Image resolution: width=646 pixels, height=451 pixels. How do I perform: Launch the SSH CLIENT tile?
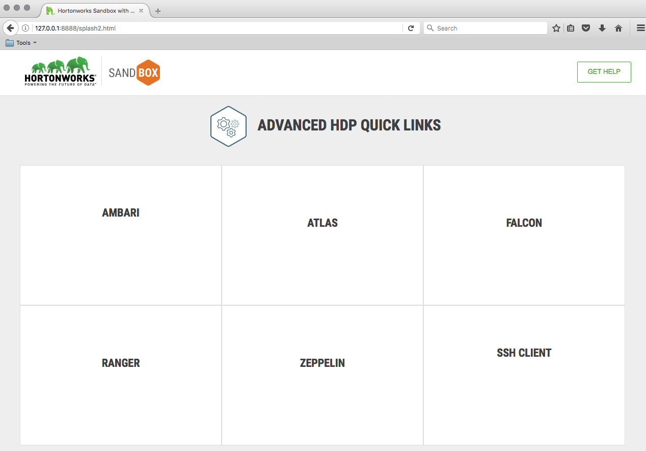coord(524,353)
